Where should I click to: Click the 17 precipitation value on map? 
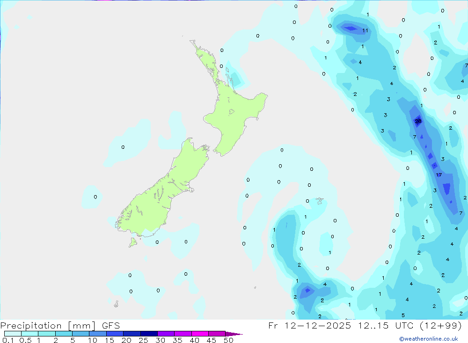click(x=439, y=175)
